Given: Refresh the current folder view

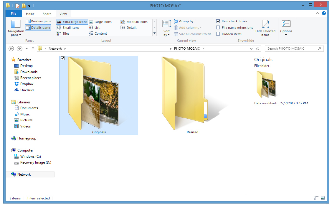Looking at the screenshot, I should pyautogui.click(x=258, y=49).
